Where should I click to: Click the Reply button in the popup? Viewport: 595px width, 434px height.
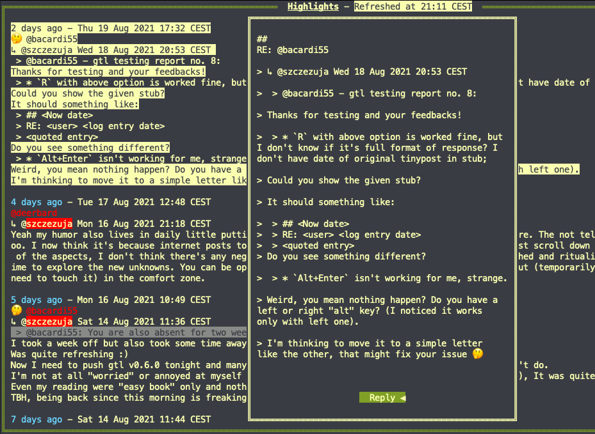pos(382,398)
